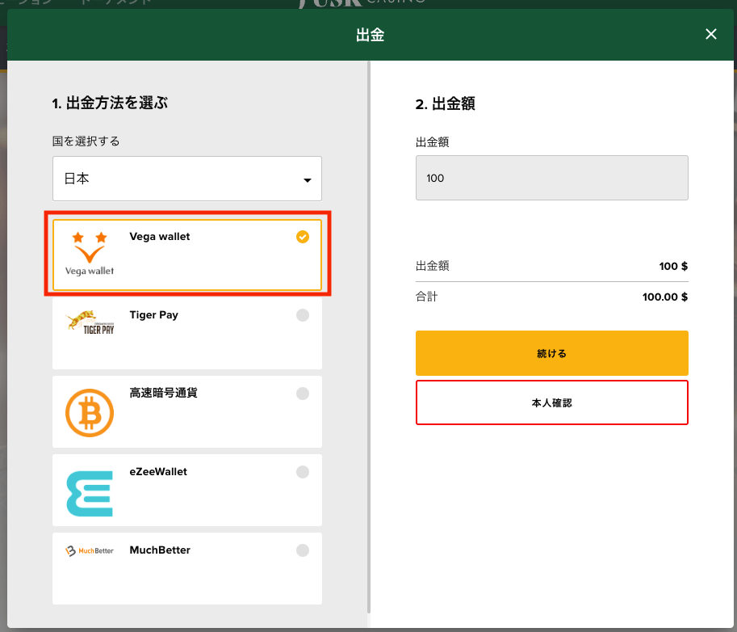Close the 出金 withdrawal dialog
The height and width of the screenshot is (632, 737).
[x=710, y=34]
